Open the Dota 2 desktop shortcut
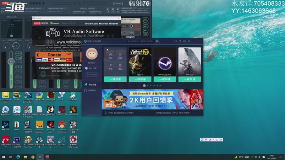285x160 pixels. coord(62,111)
